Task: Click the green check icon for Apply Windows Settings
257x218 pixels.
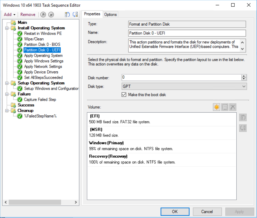Action: [x=20, y=61]
